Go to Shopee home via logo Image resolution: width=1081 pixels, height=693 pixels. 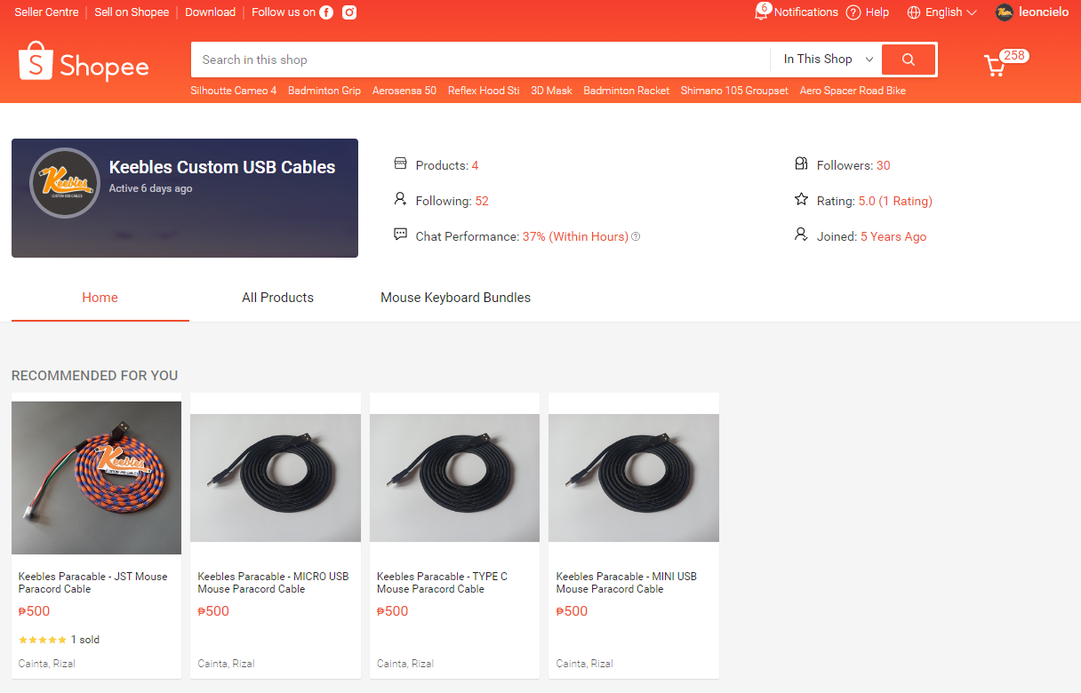pos(84,61)
